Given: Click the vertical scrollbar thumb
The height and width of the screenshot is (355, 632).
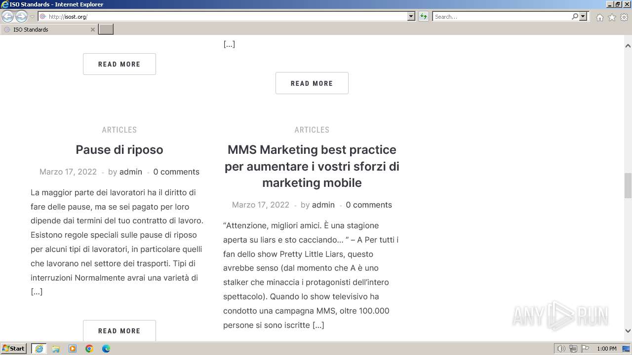Looking at the screenshot, I should click(628, 185).
